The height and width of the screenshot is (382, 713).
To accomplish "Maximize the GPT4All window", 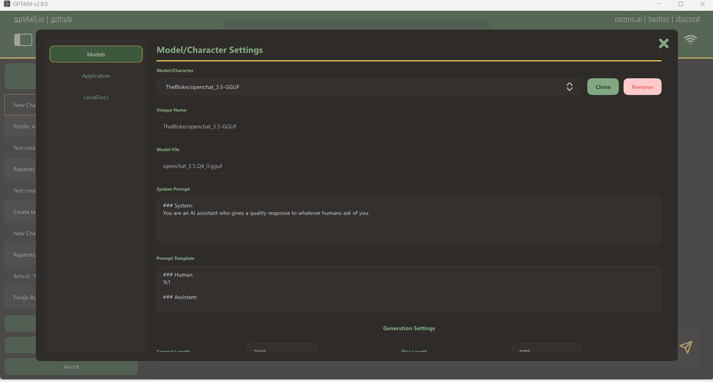I will [681, 4].
